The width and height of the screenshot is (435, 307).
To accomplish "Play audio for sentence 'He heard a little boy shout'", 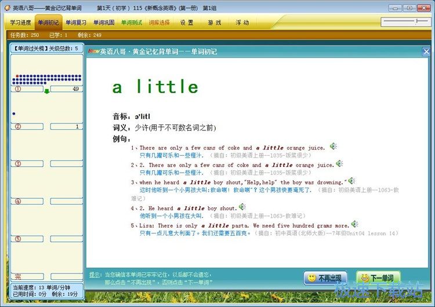I will click(x=242, y=206).
